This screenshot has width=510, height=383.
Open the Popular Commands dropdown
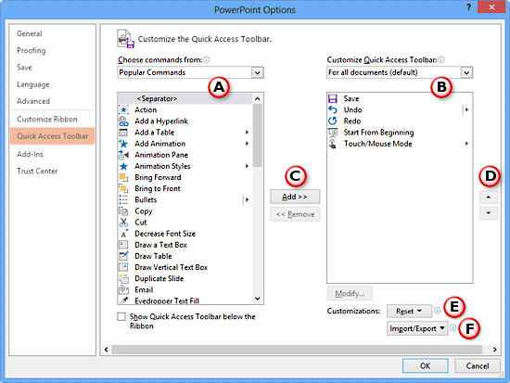pos(257,72)
